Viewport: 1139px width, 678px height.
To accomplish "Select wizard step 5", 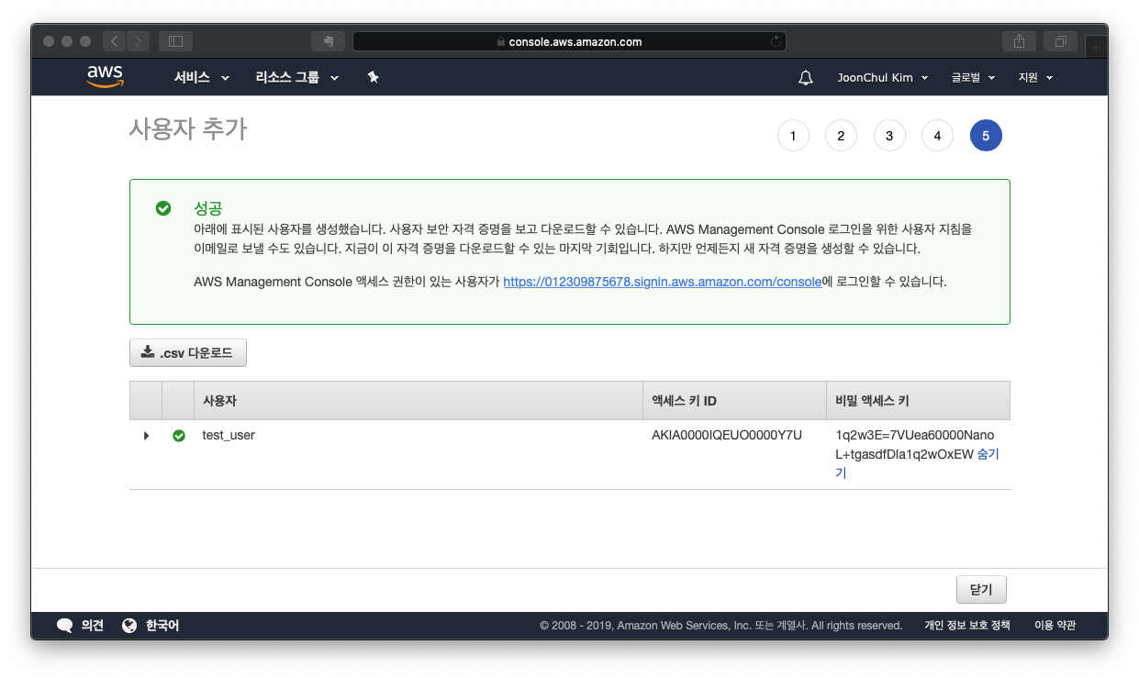I will (986, 136).
